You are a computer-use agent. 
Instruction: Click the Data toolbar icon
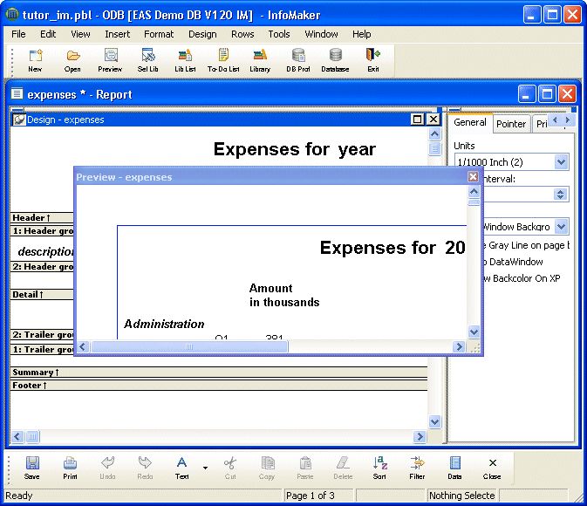454,468
